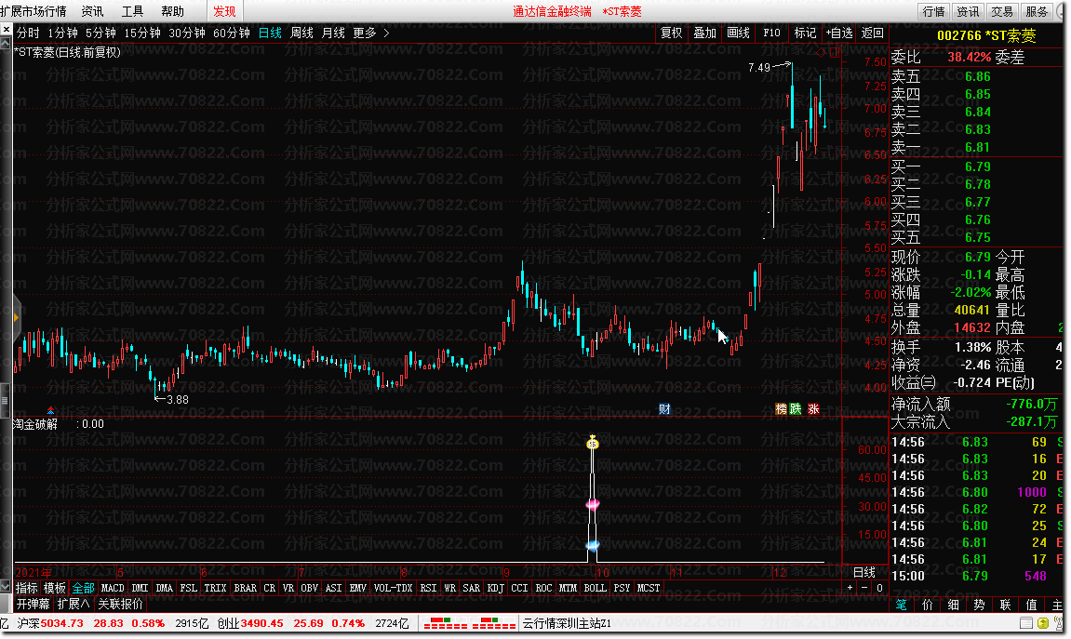The height and width of the screenshot is (639, 1071).
Task: Select the 60分钟 period
Action: tap(232, 33)
